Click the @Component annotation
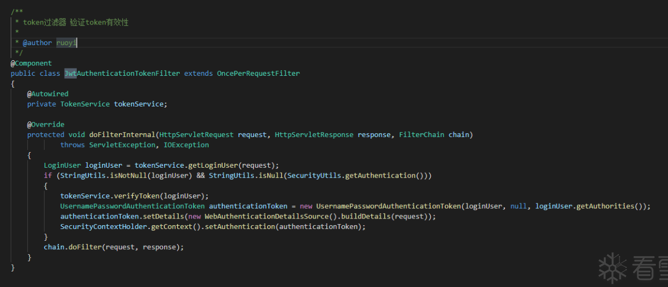The width and height of the screenshot is (668, 287). tap(31, 64)
